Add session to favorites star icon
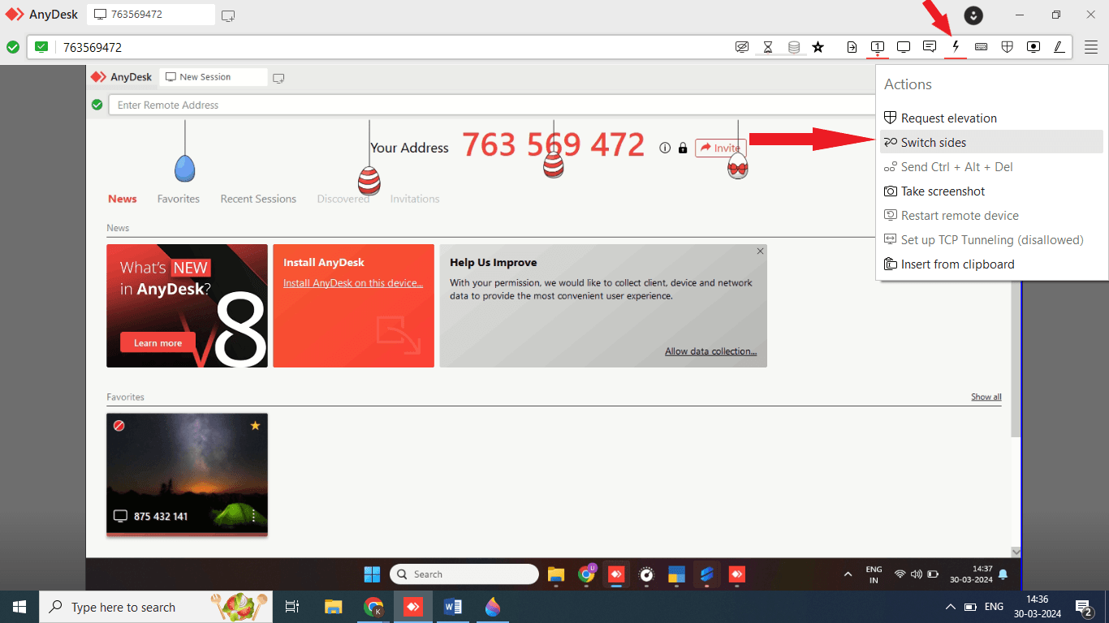This screenshot has width=1109, height=623. [818, 47]
